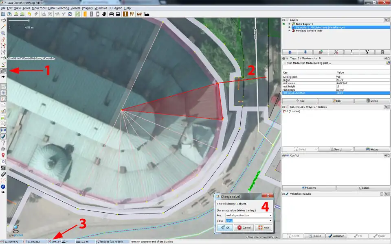
Task: Click OK in the Change value dialog
Action: coord(225,228)
